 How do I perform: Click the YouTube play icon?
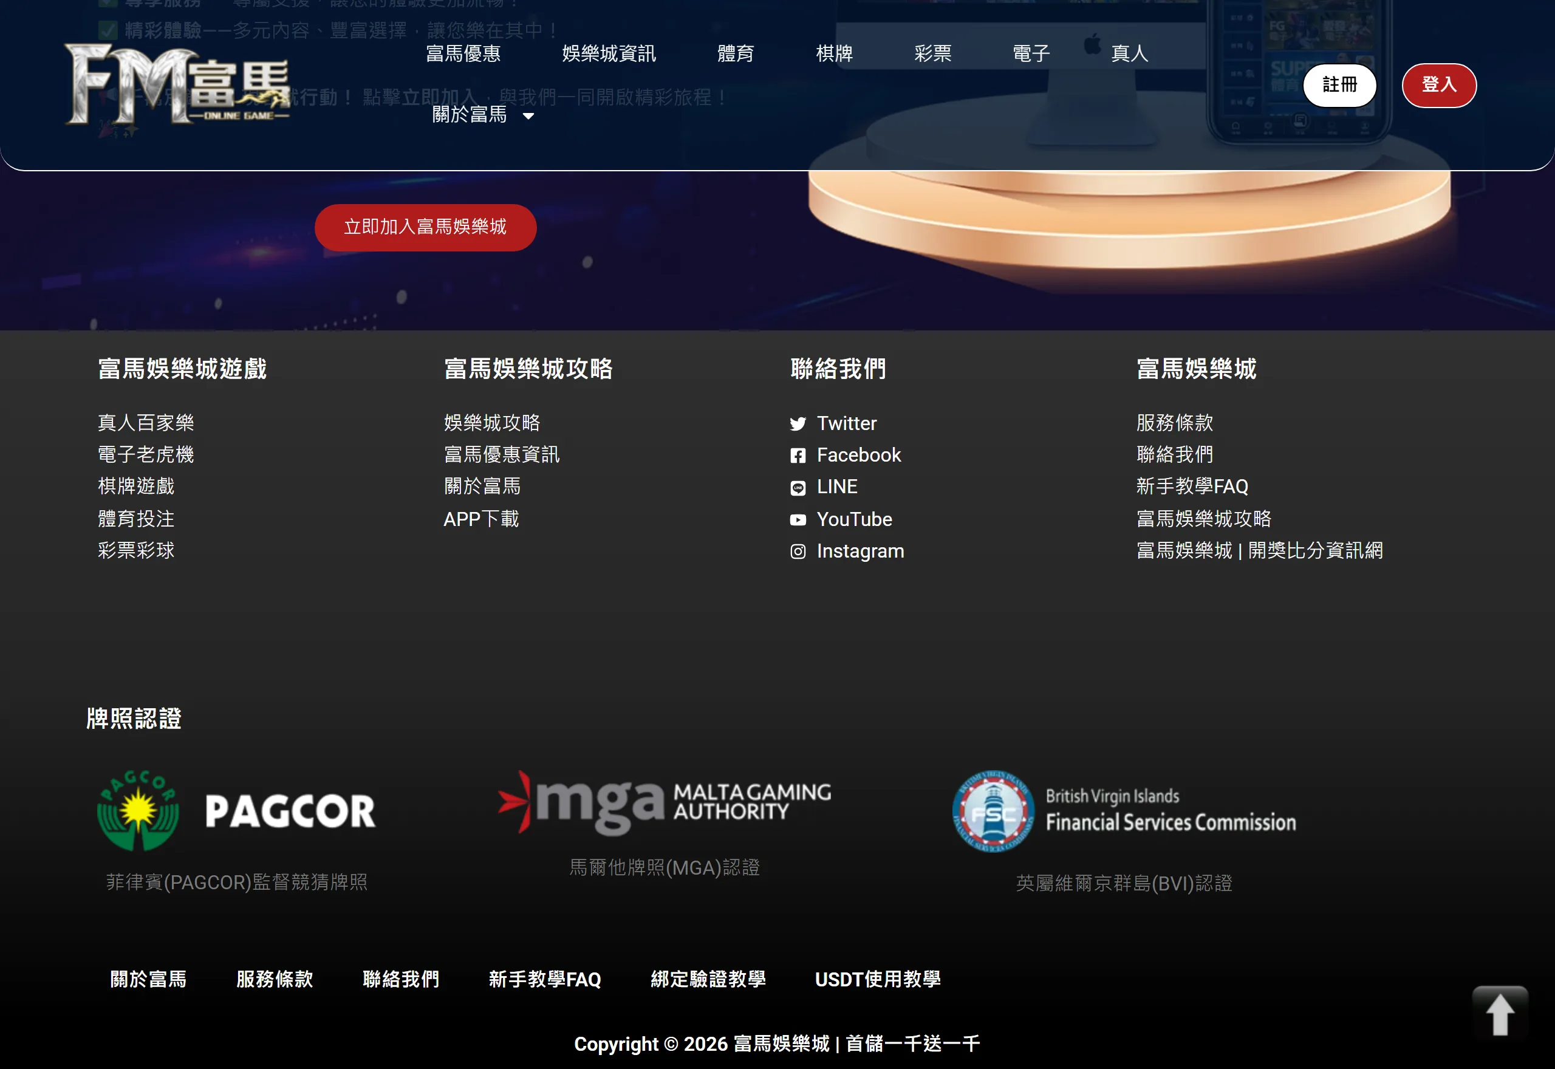[x=798, y=520]
